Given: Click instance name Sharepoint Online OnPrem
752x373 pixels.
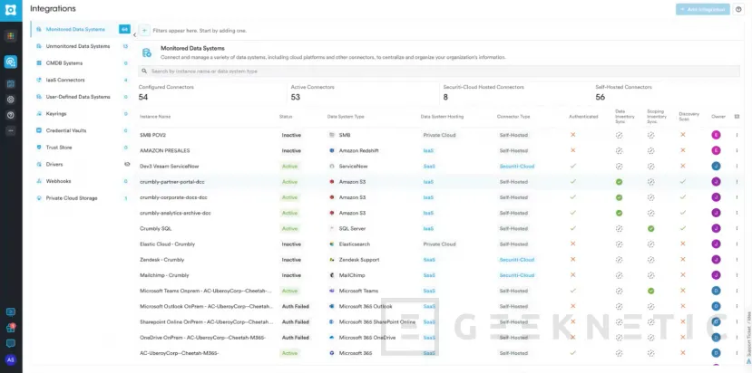Looking at the screenshot, I should click(206, 321).
